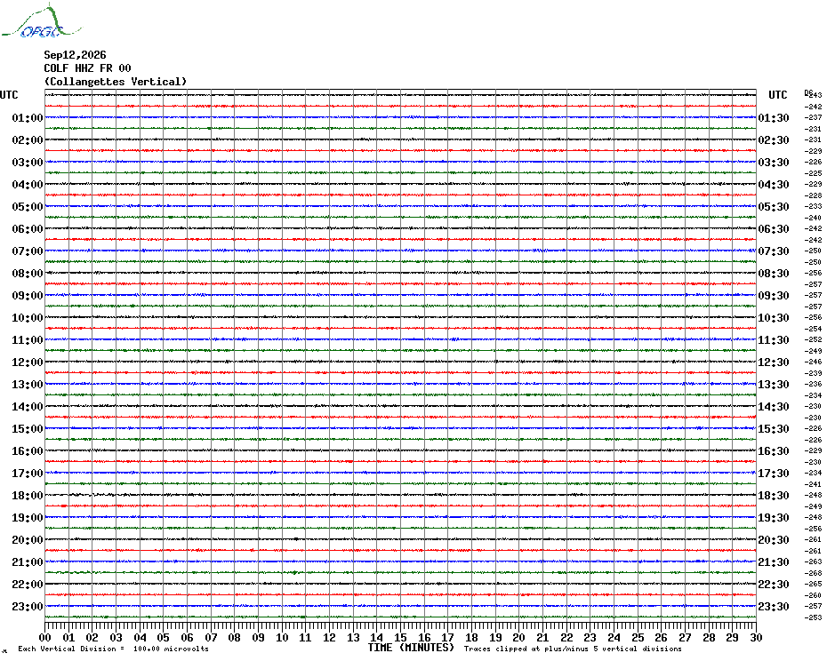Click minute 00 on the bottom axis
827x661 pixels.
pyautogui.click(x=45, y=637)
